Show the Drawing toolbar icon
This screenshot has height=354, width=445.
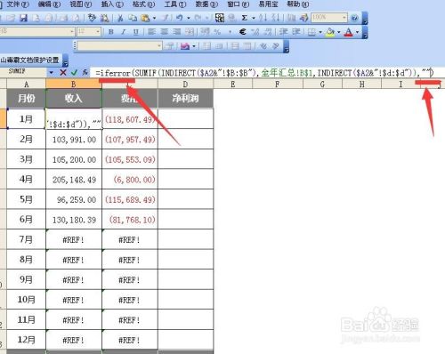point(303,18)
